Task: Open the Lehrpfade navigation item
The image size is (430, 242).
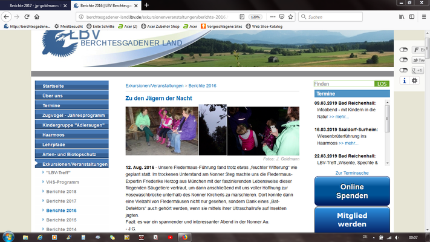Action: tap(72, 145)
